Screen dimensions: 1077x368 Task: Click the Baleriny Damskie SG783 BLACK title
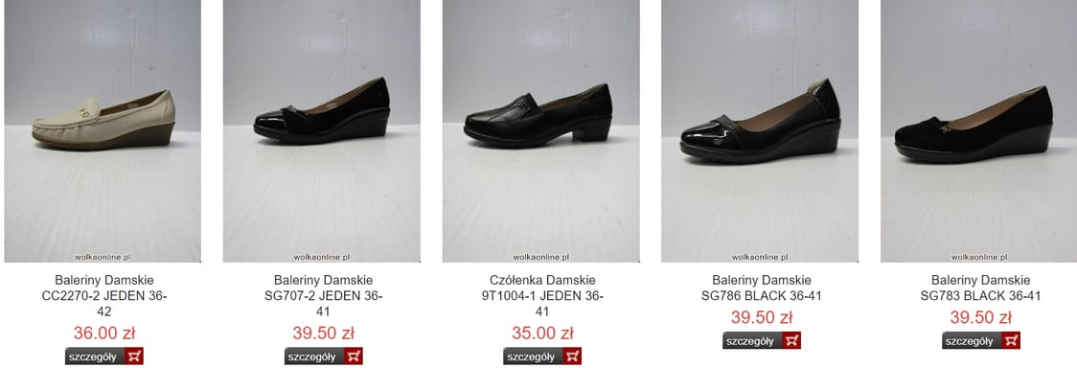[981, 288]
